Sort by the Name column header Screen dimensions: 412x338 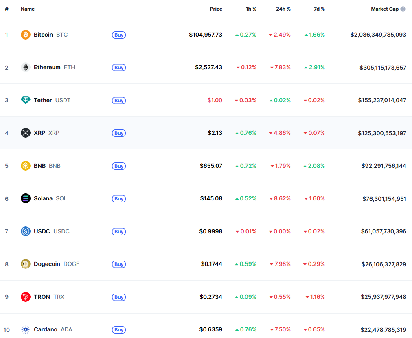[x=28, y=9]
